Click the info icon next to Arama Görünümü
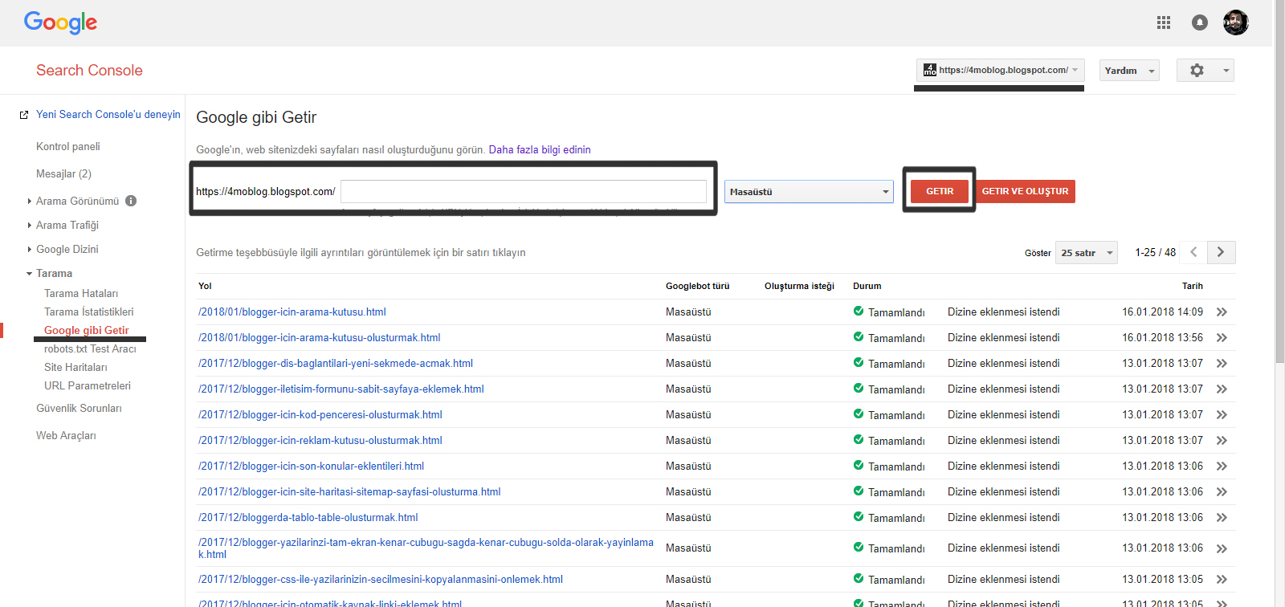This screenshot has width=1285, height=607. (x=131, y=201)
